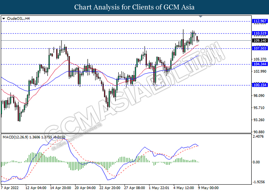
Task: Select the 112.967 resistance level label
Action: click(260, 21)
